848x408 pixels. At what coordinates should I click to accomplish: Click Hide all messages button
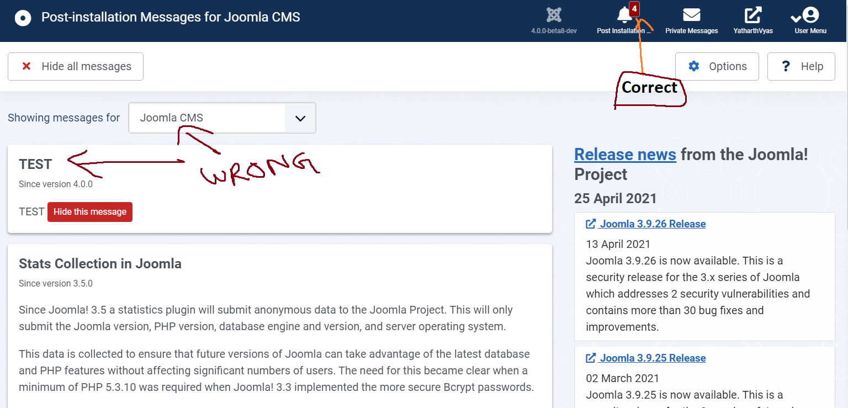click(x=76, y=66)
